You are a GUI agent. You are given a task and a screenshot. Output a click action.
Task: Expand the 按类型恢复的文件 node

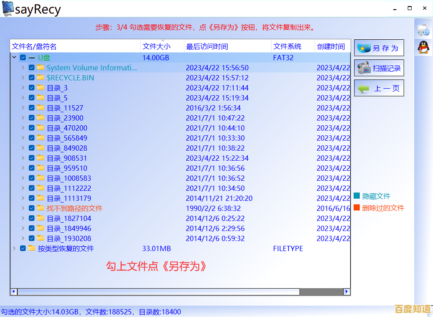pyautogui.click(x=14, y=248)
